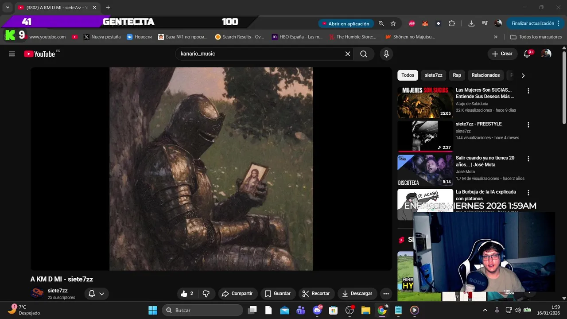The image size is (567, 319).
Task: Open the ABP Adblock Plus extension
Action: [412, 23]
